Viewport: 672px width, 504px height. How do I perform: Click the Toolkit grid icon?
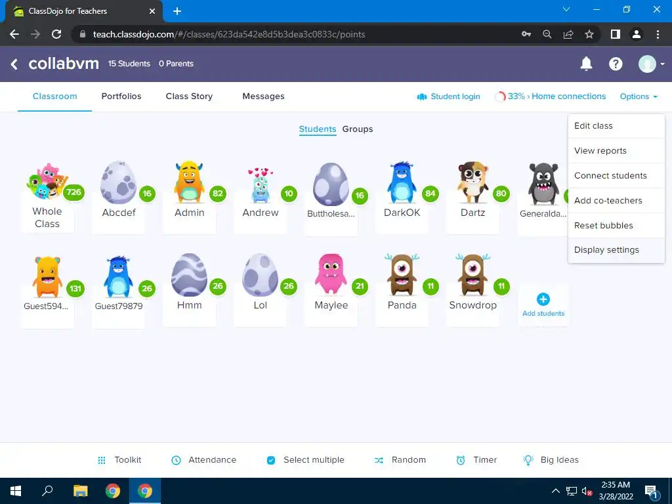pos(102,460)
